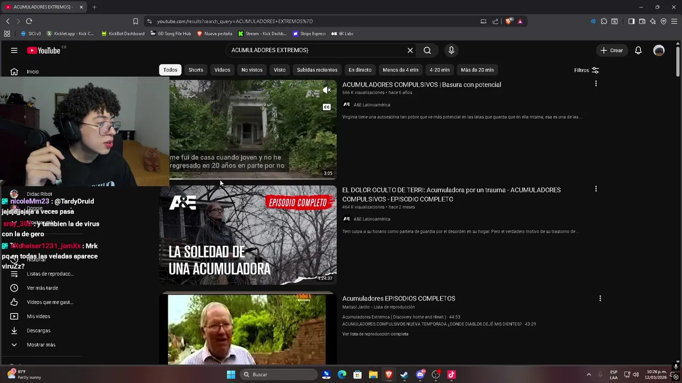Reload the page in Brave

pyautogui.click(x=29, y=21)
